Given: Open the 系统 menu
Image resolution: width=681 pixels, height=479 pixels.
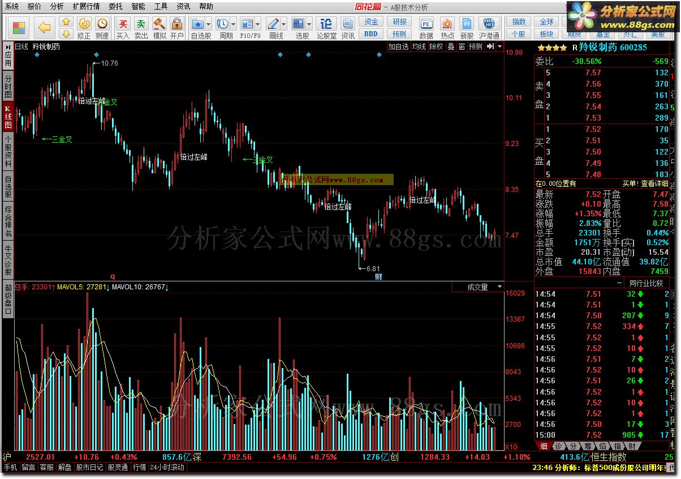Looking at the screenshot, I should tap(11, 7).
